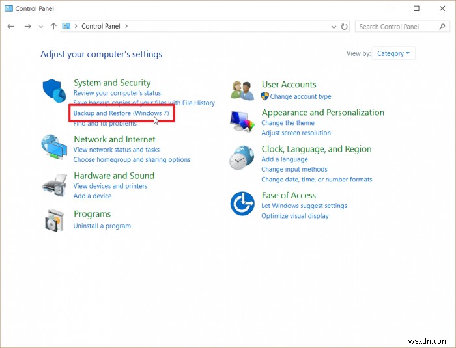Open Find and fix problems

tap(105, 123)
